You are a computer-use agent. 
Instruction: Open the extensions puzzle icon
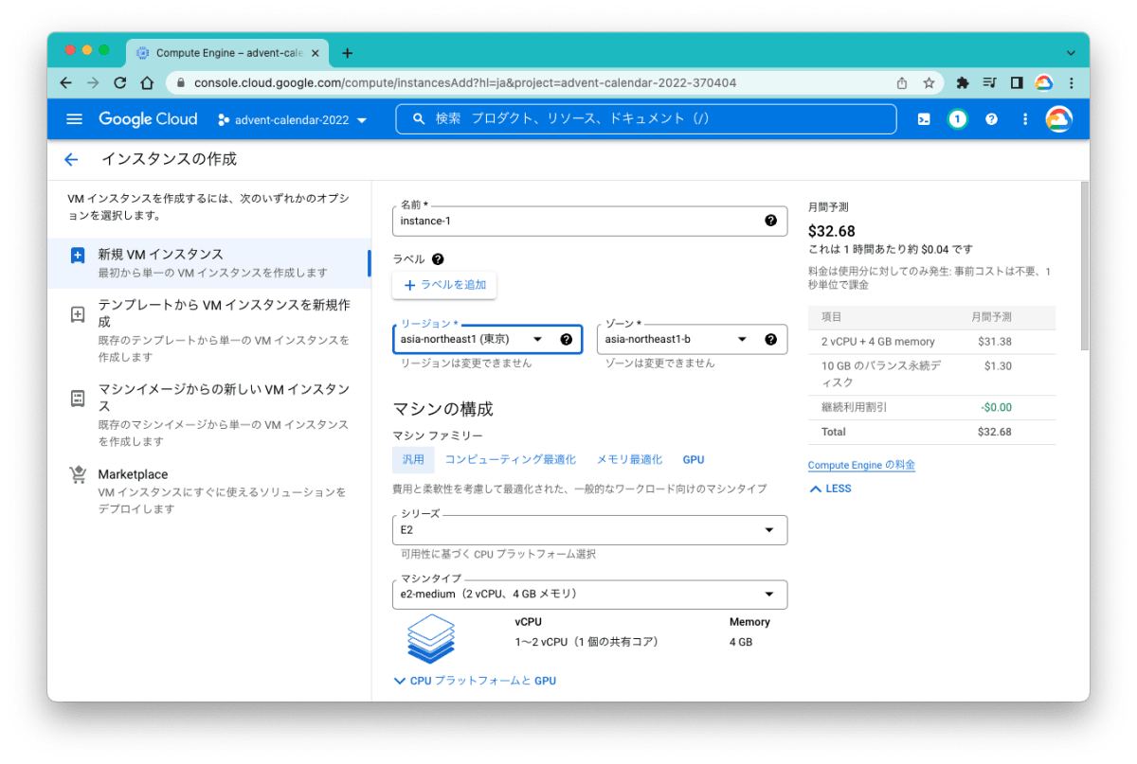point(963,82)
